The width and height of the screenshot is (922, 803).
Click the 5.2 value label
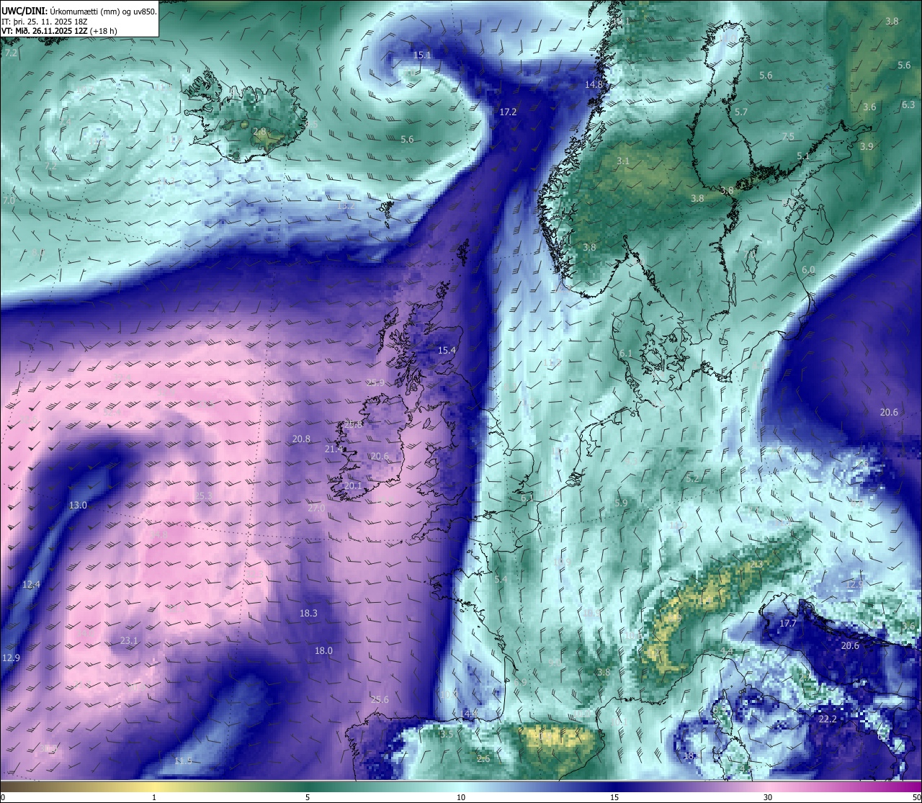coord(692,478)
